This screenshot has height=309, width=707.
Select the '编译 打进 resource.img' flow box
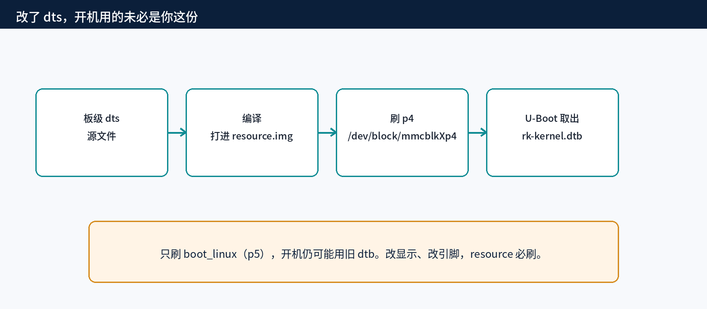tap(252, 132)
